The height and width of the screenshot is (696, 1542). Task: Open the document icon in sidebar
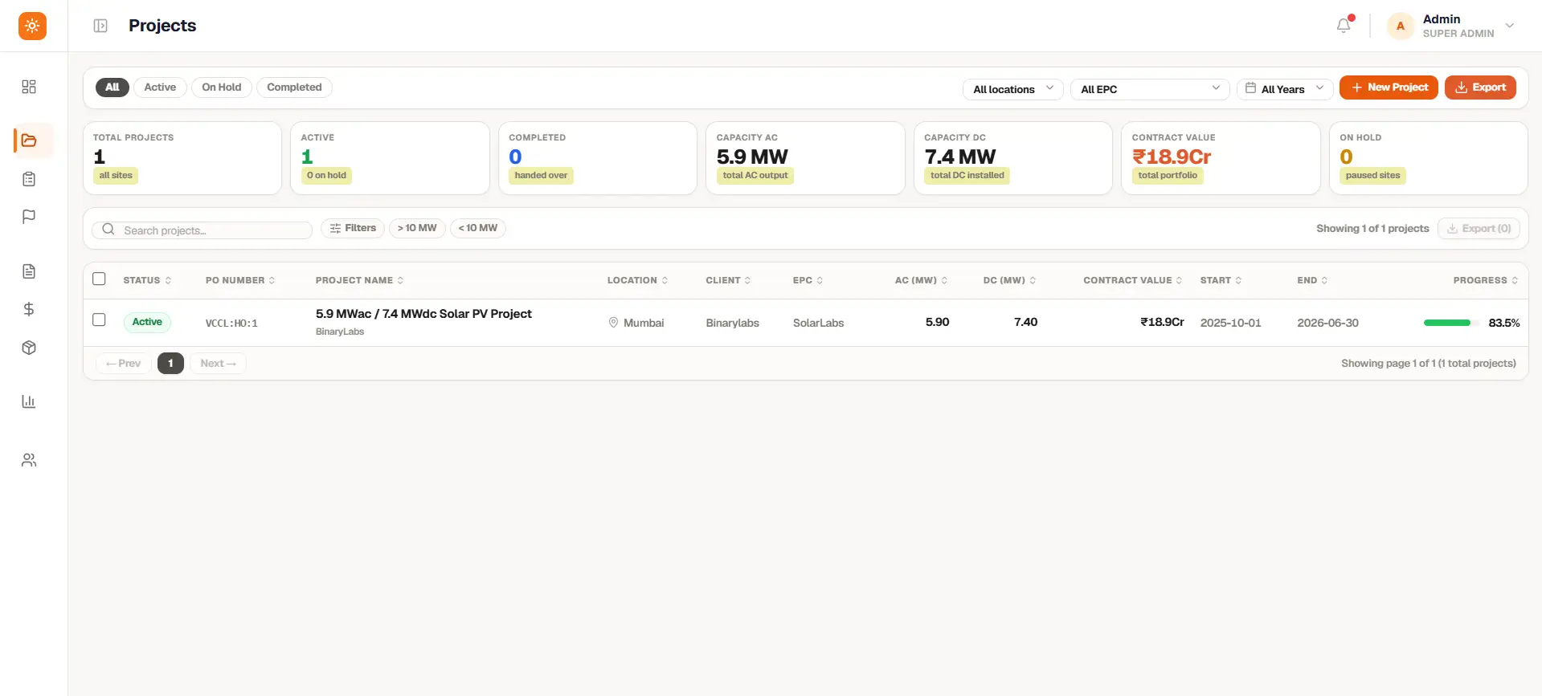point(29,271)
